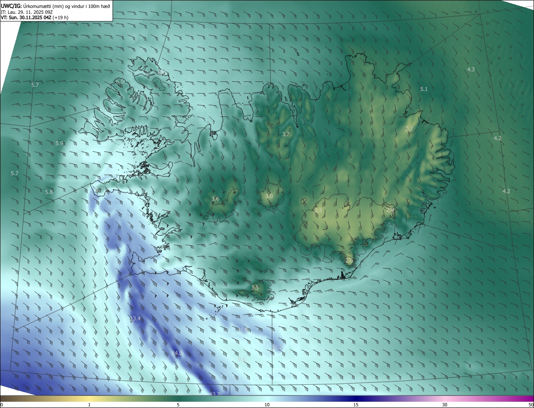Viewport: 534px width, 408px height.
Task: Click the 2.6 value near the coast
Action: tap(349, 260)
